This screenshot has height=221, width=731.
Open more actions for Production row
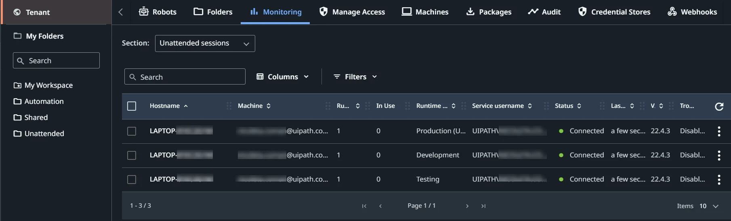[719, 131]
